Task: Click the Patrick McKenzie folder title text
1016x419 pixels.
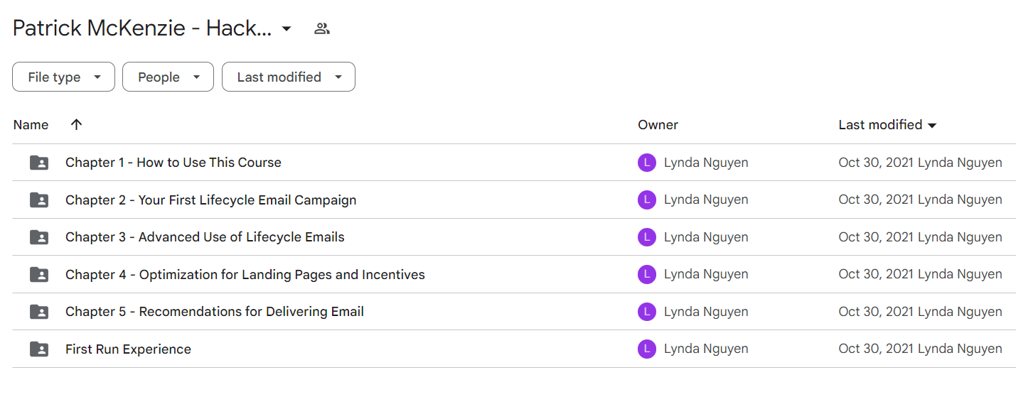Action: pyautogui.click(x=142, y=28)
